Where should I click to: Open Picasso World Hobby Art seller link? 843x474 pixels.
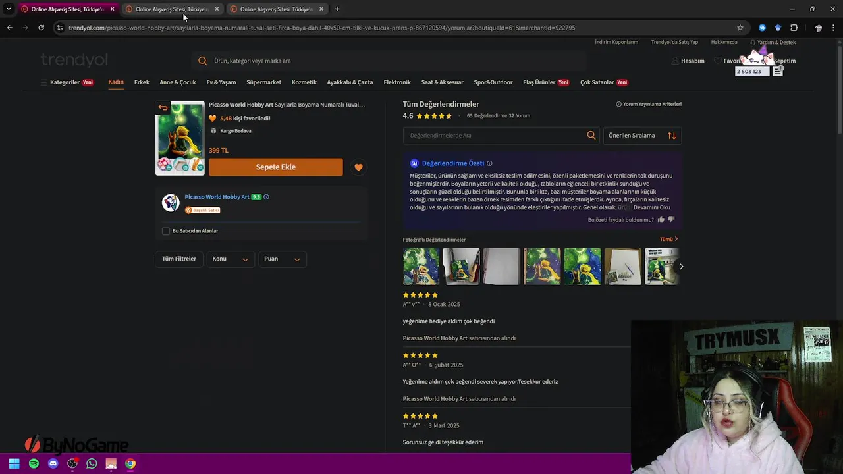(217, 197)
